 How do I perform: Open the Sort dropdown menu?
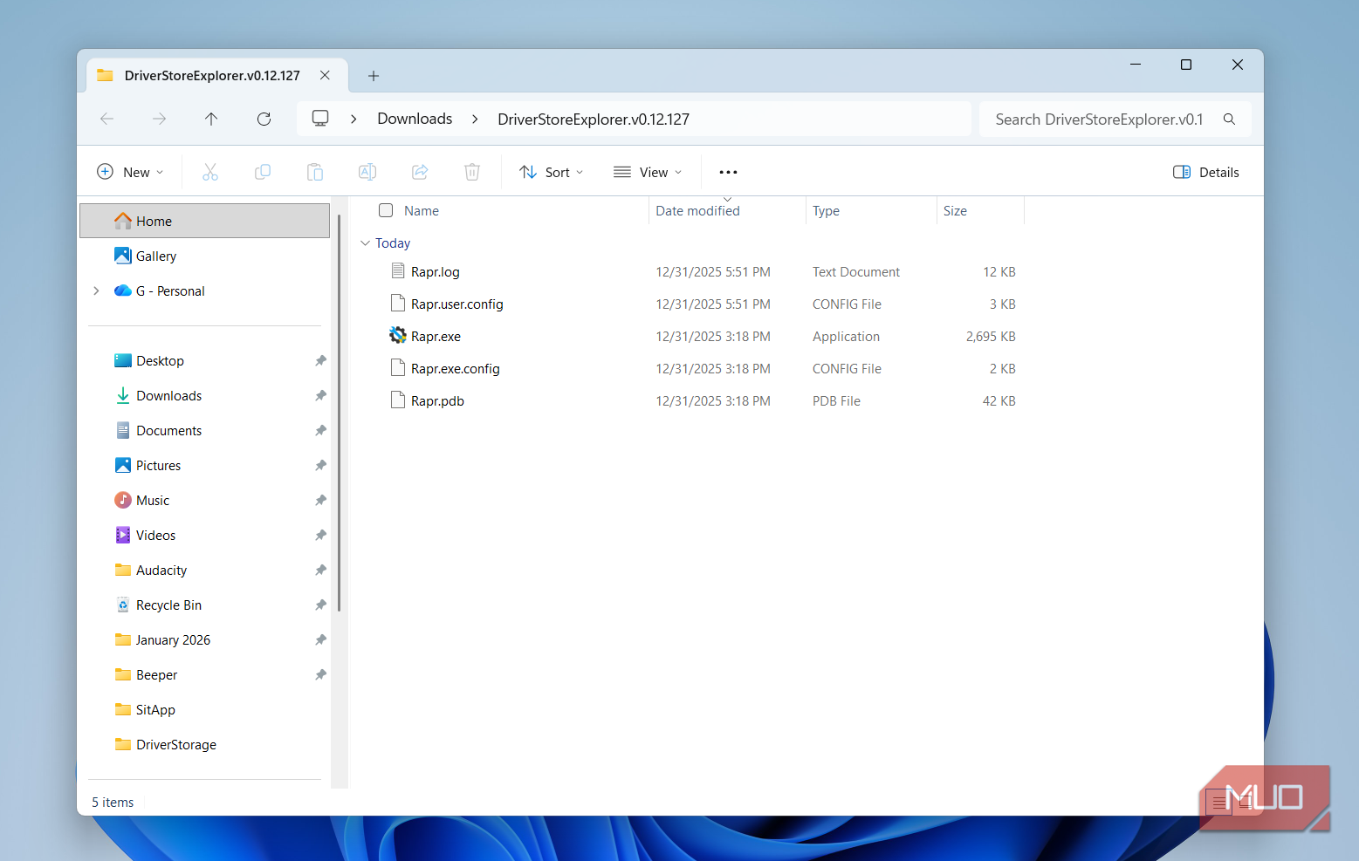(551, 172)
